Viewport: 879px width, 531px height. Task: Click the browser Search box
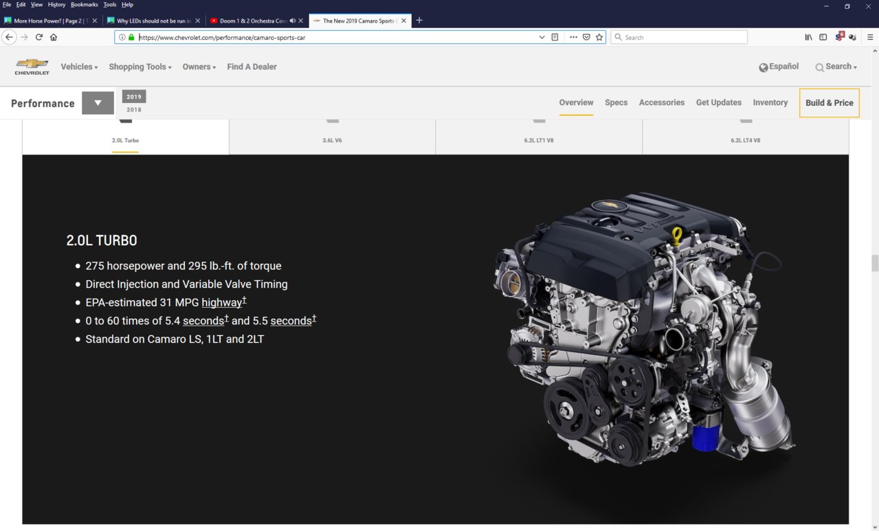pyautogui.click(x=679, y=37)
